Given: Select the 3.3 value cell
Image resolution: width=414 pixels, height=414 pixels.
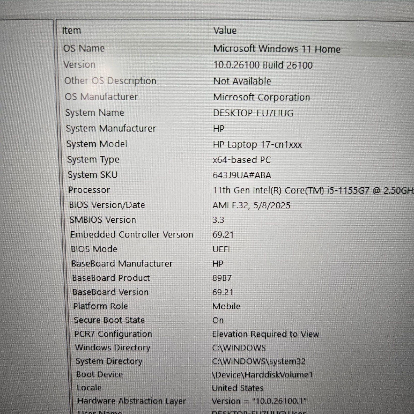Looking at the screenshot, I should (x=218, y=220).
